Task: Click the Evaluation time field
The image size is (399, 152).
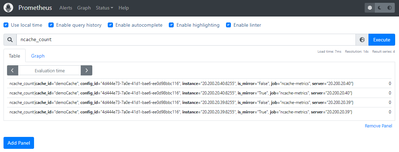Action: click(x=49, y=71)
